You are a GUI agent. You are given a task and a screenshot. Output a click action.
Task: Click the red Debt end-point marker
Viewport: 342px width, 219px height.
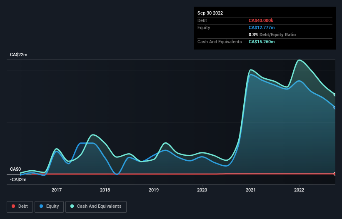click(x=335, y=174)
